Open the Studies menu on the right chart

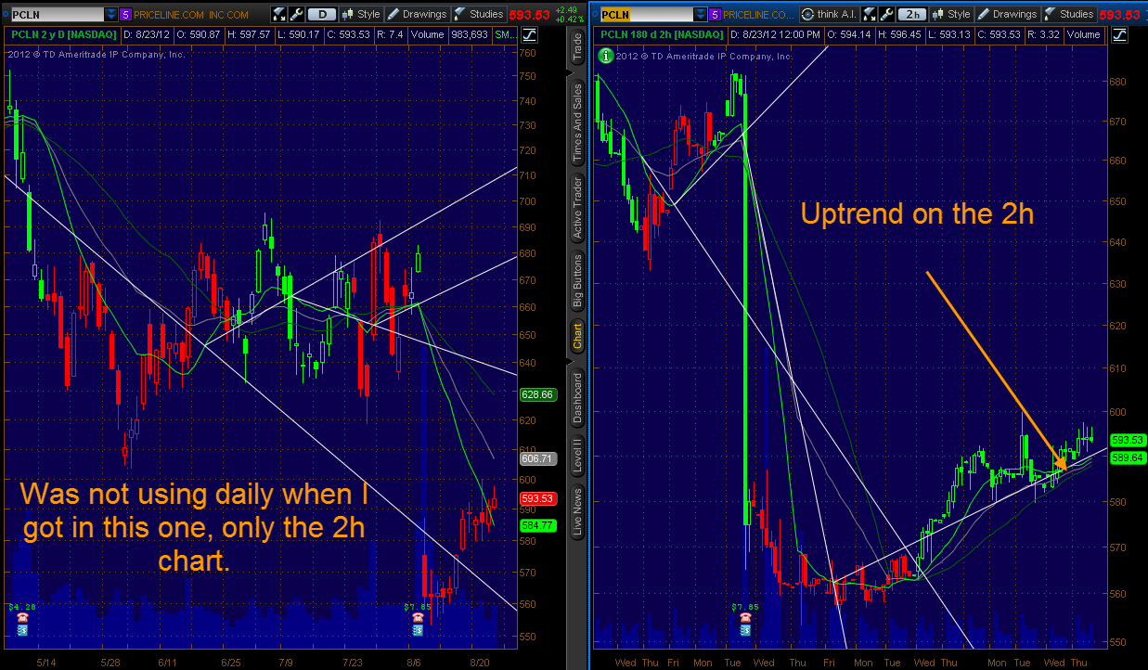click(1069, 14)
